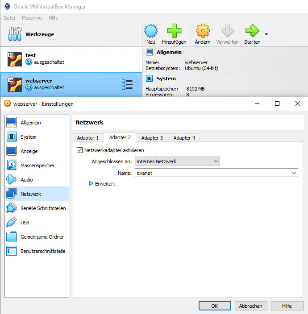Screen dimensions: 308x314
Task: Click the test VM name text
Action: [30, 55]
